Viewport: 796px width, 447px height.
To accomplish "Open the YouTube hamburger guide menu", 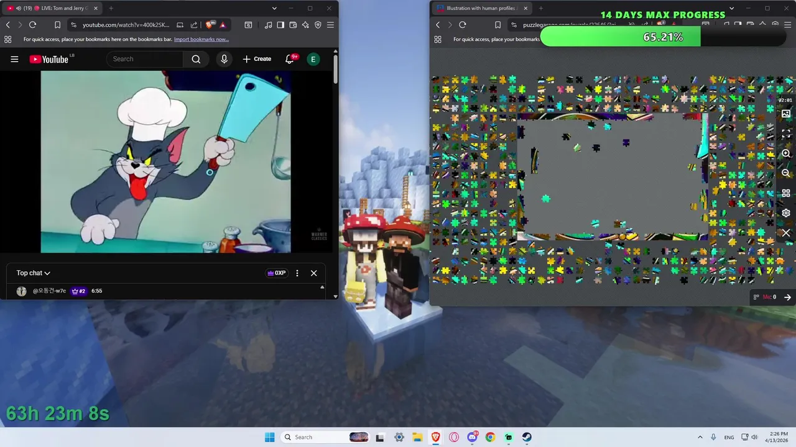I will (x=14, y=59).
